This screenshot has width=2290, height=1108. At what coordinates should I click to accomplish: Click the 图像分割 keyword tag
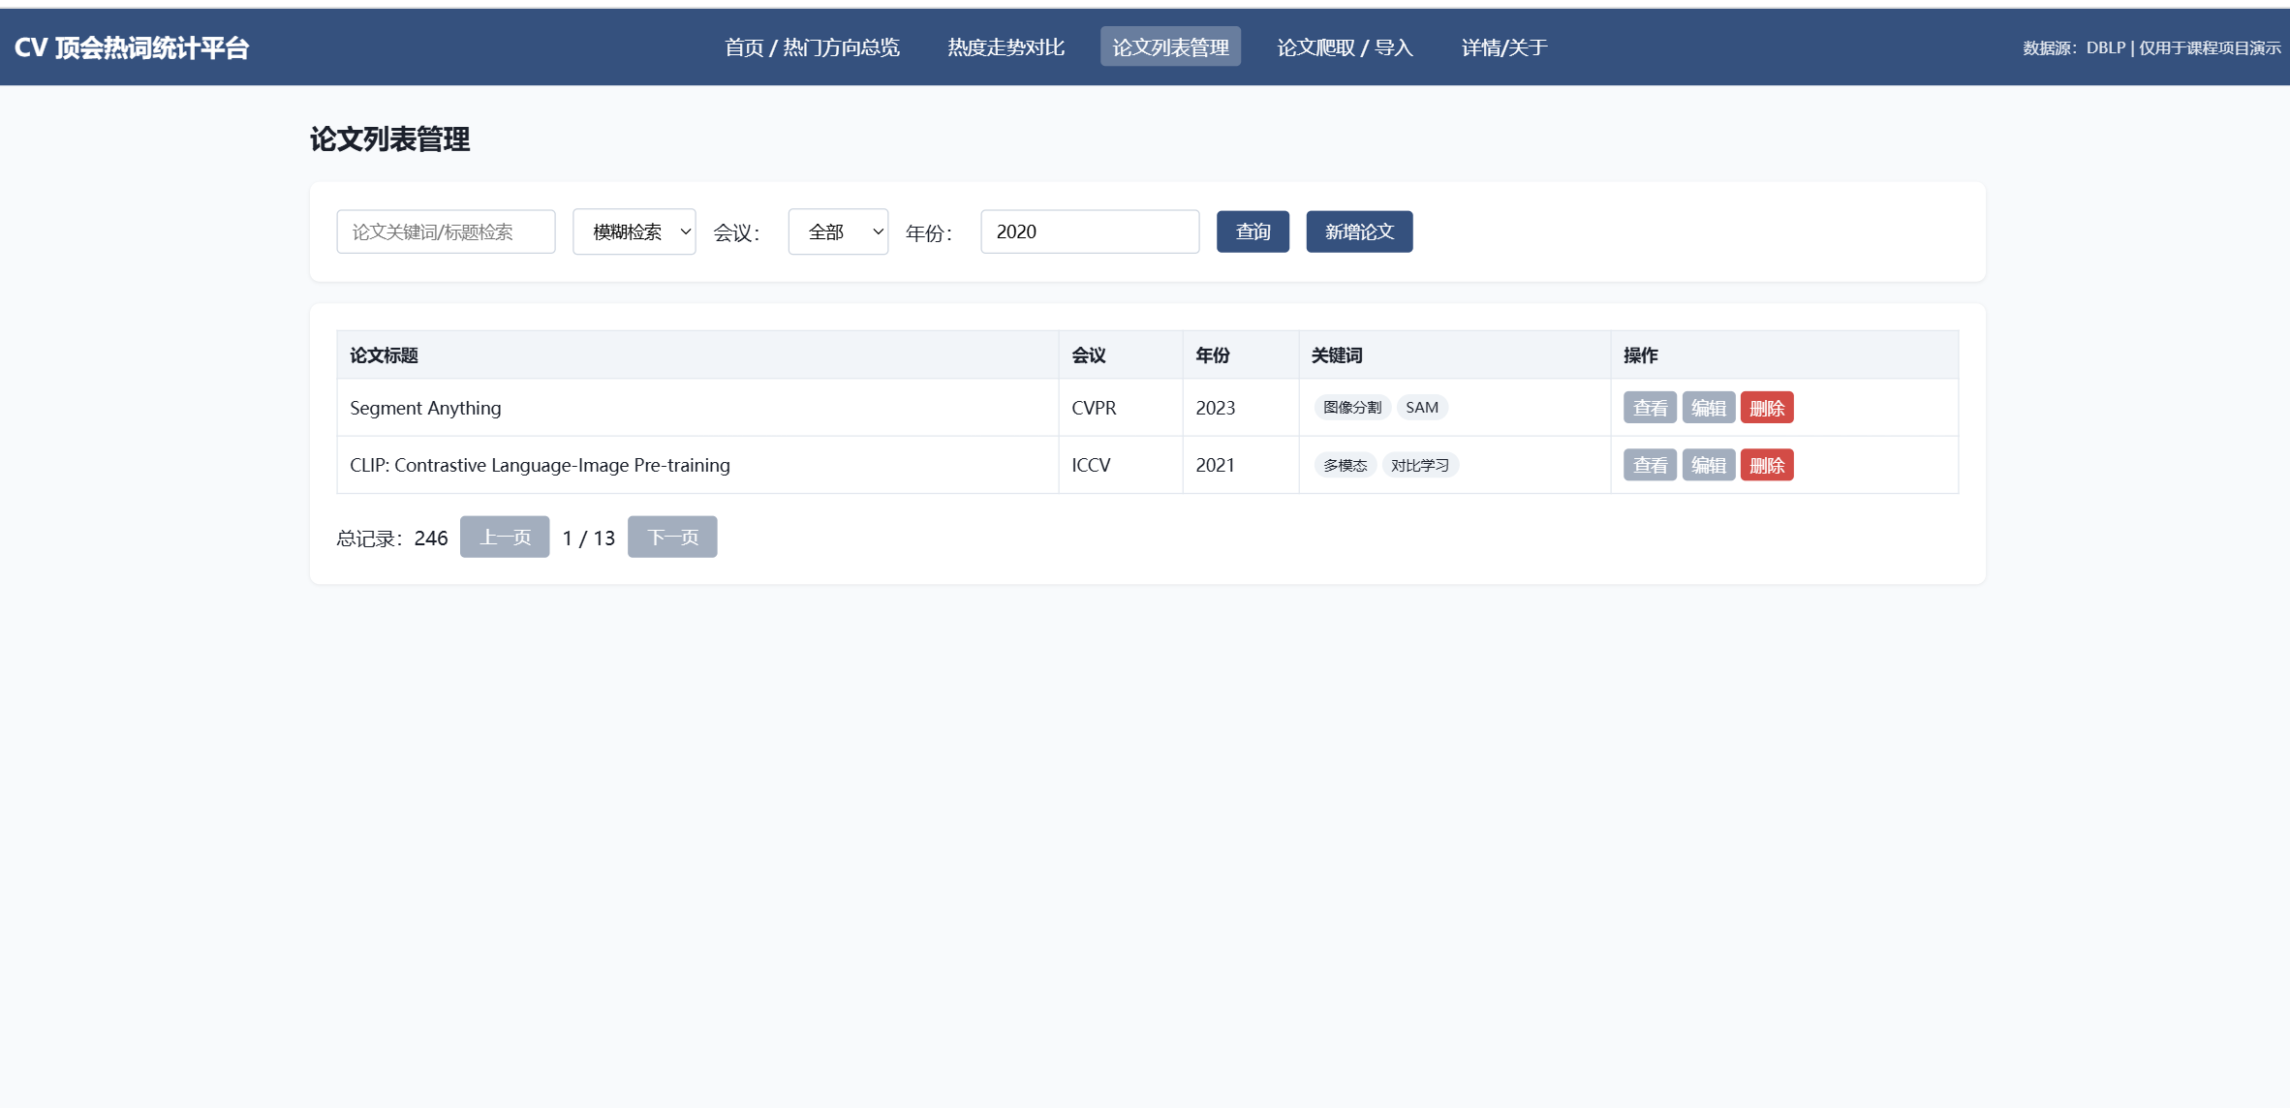(x=1352, y=408)
